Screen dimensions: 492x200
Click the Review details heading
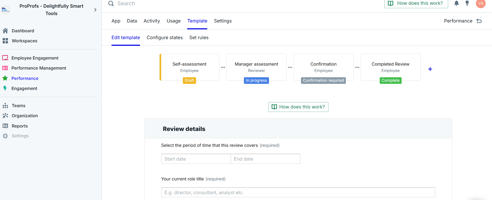[184, 129]
